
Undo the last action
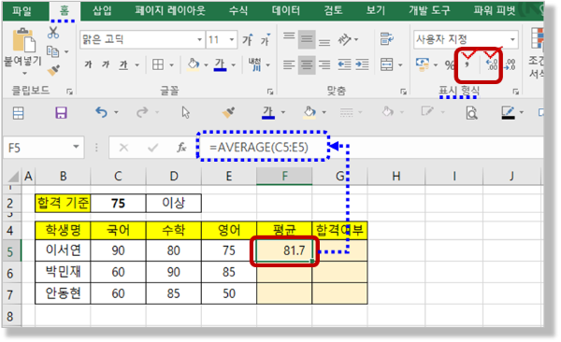101,113
